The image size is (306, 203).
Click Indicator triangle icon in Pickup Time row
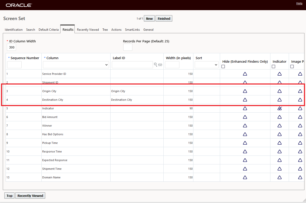point(280,143)
